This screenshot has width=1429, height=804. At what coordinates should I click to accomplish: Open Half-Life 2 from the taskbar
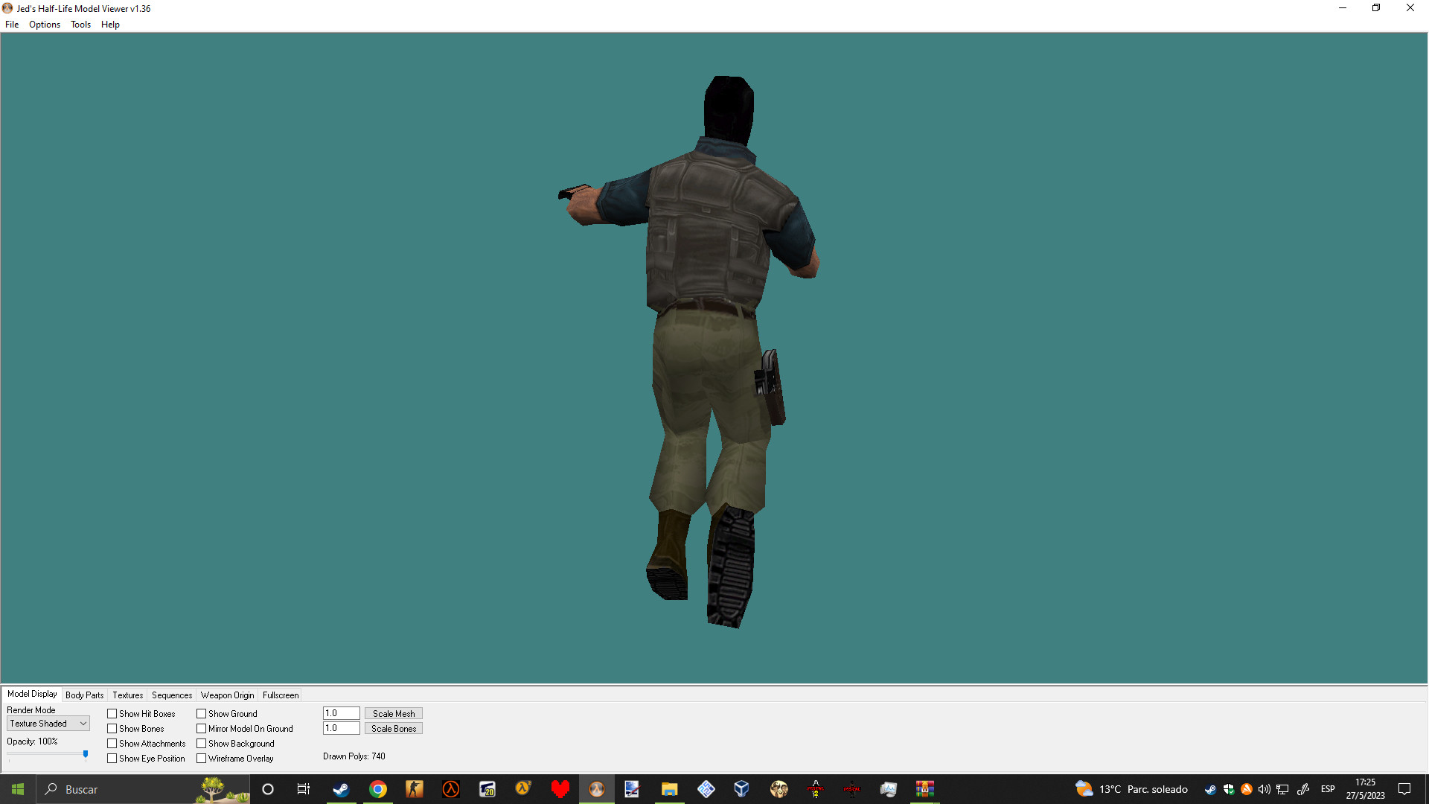[x=523, y=789]
